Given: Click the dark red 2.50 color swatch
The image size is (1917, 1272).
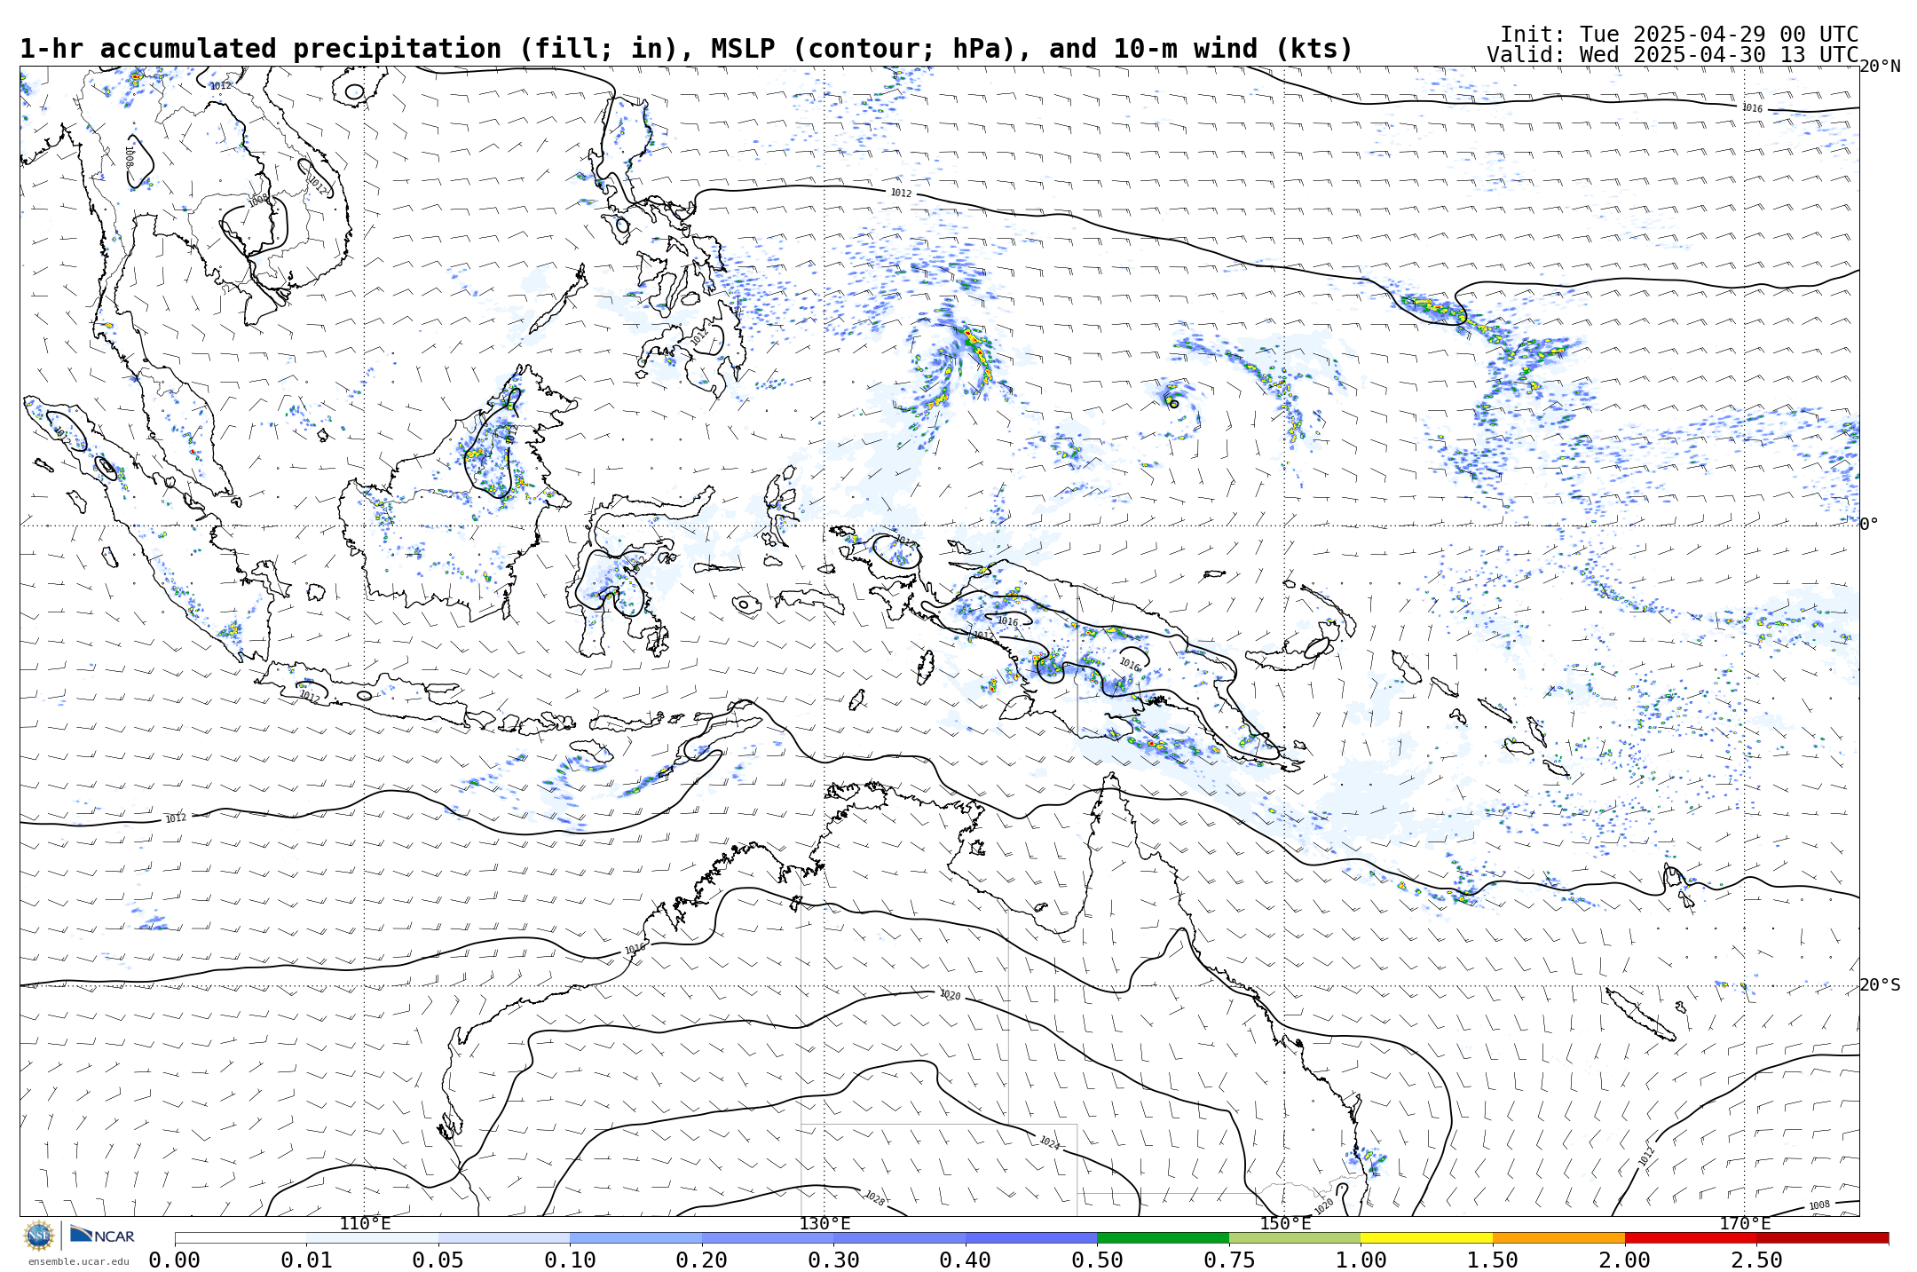Looking at the screenshot, I should [x=1823, y=1237].
